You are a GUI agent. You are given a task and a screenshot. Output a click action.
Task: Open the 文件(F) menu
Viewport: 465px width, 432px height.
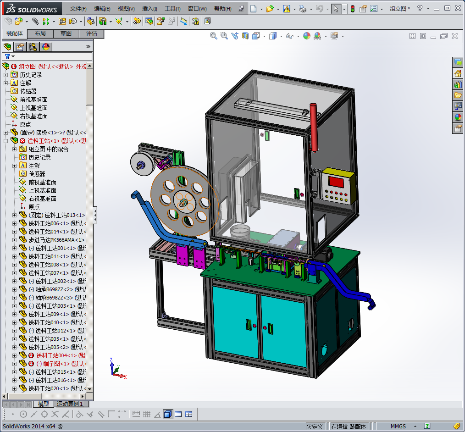78,9
